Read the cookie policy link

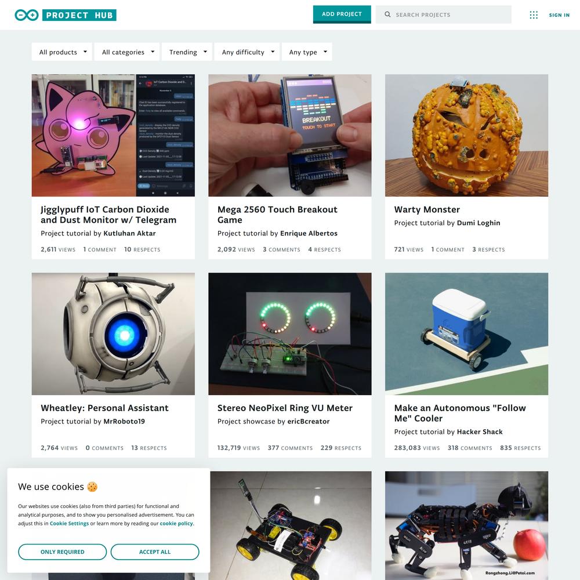[176, 523]
